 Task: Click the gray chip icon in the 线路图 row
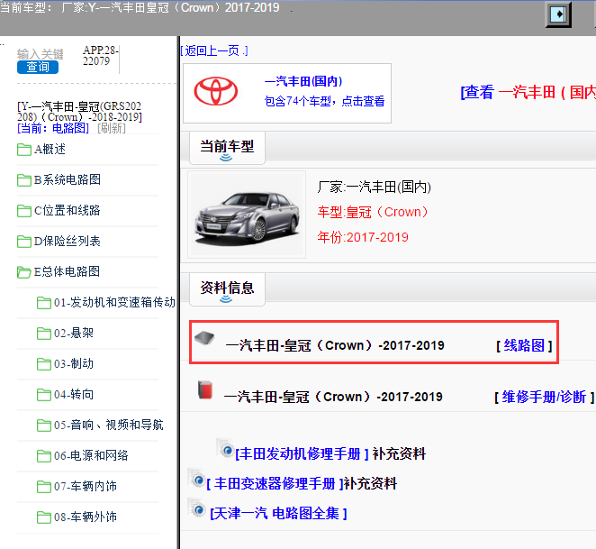click(x=204, y=338)
